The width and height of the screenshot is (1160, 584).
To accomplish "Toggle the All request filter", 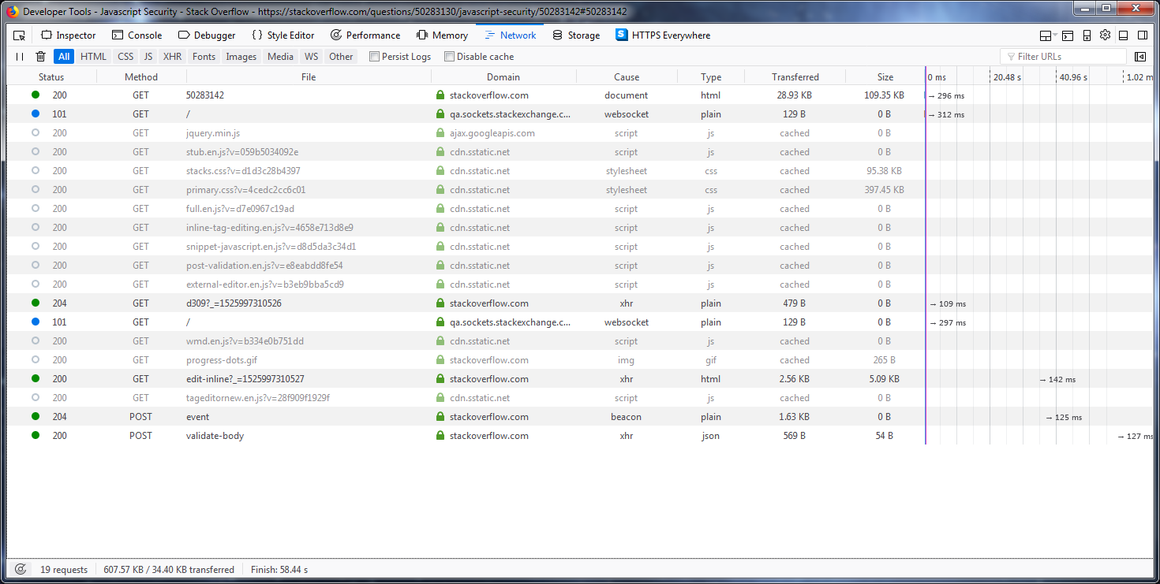I will pos(64,57).
